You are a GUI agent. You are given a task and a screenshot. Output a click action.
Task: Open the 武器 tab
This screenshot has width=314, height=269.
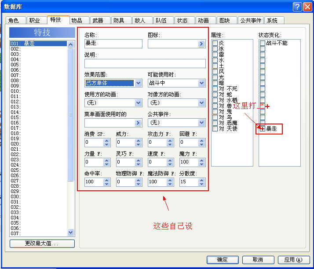pyautogui.click(x=100, y=20)
